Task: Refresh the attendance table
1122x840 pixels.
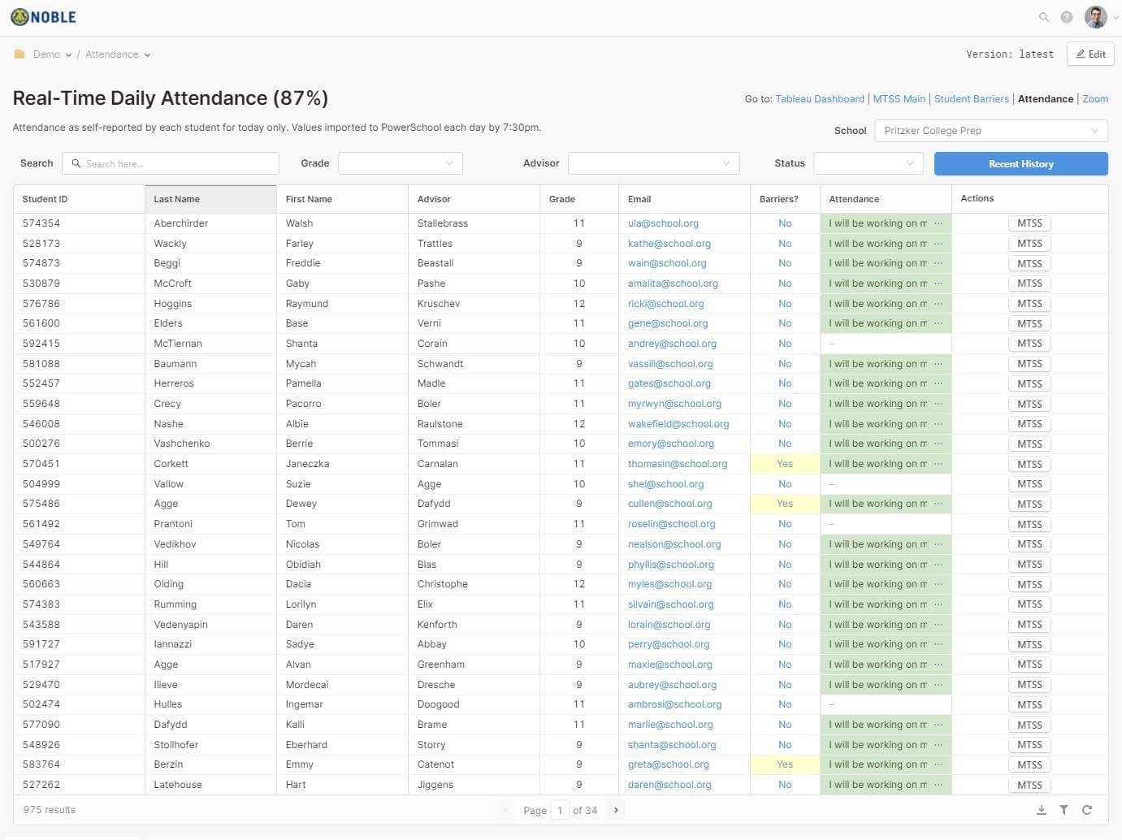Action: (x=1087, y=810)
